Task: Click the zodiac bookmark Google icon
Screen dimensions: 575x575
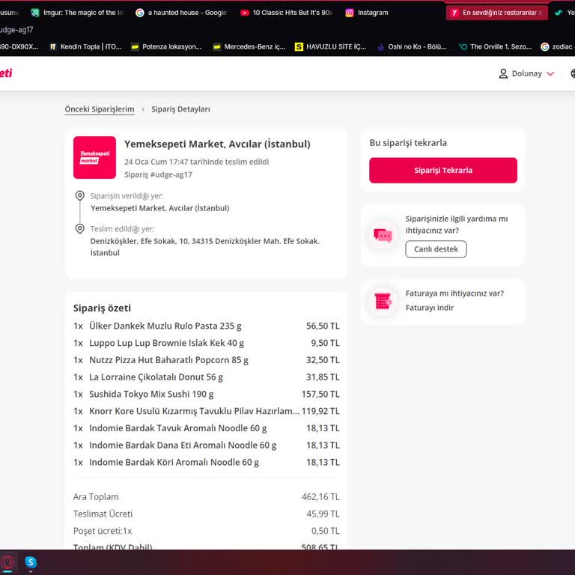Action: pyautogui.click(x=545, y=47)
